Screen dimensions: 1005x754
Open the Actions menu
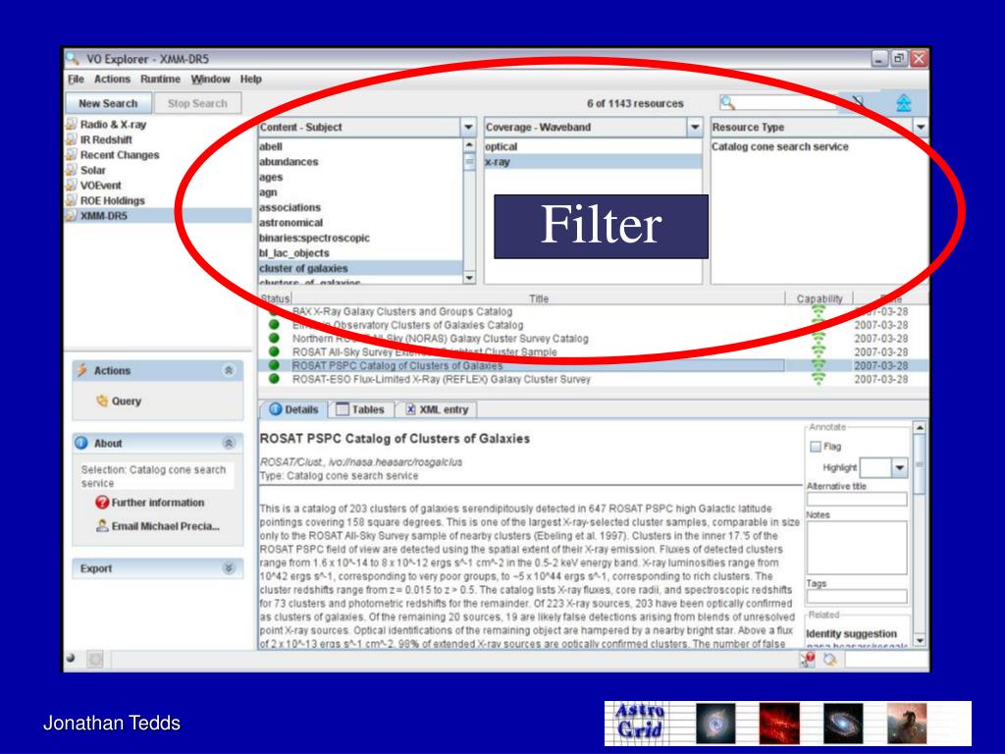(112, 79)
